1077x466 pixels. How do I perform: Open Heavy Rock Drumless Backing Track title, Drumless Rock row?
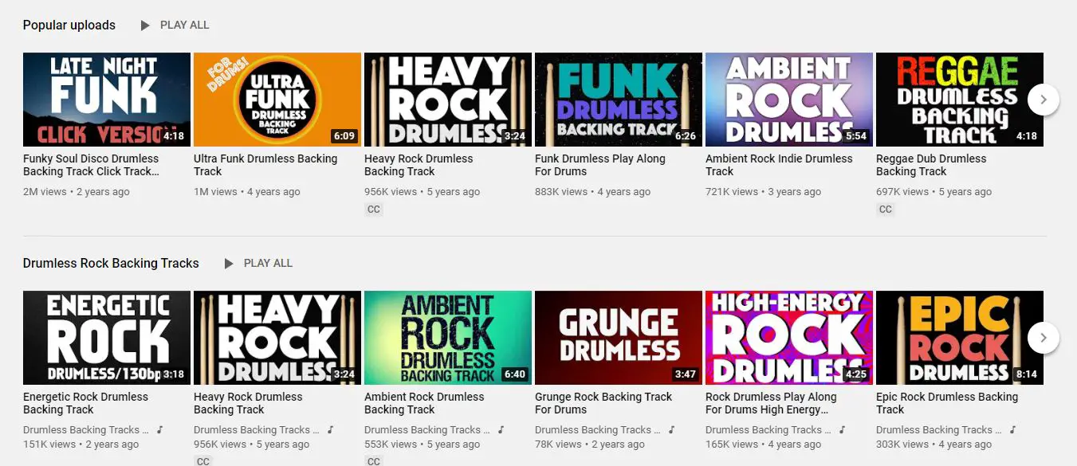(x=248, y=403)
